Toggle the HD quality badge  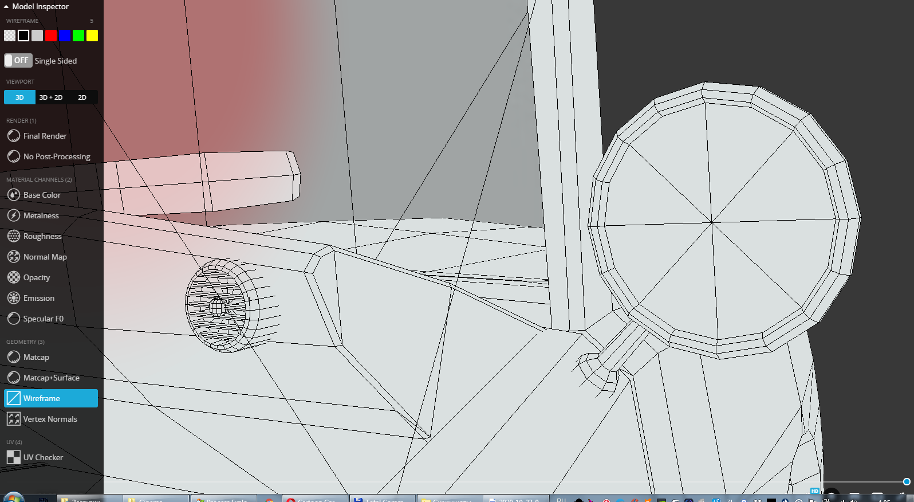point(814,491)
